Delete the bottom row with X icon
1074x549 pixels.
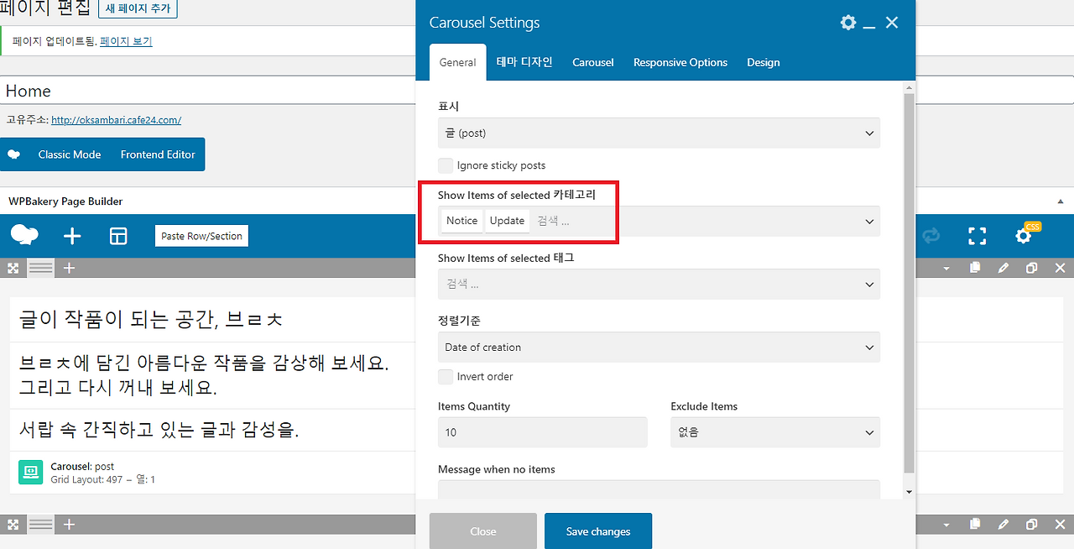(1060, 525)
